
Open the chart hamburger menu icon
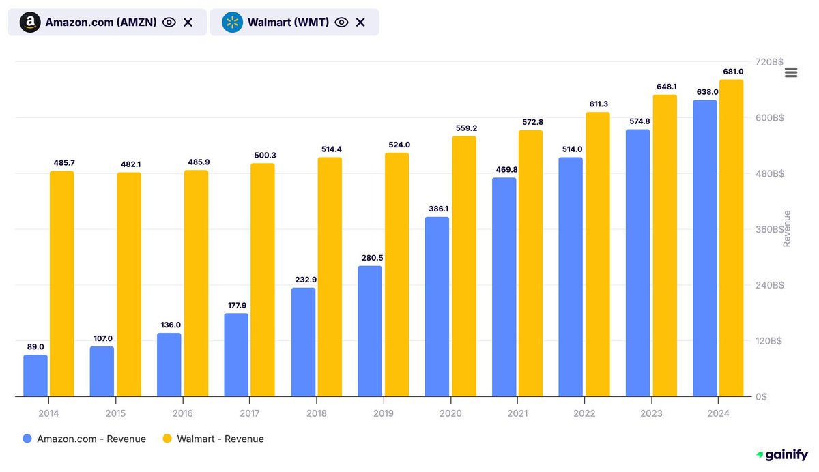(791, 72)
